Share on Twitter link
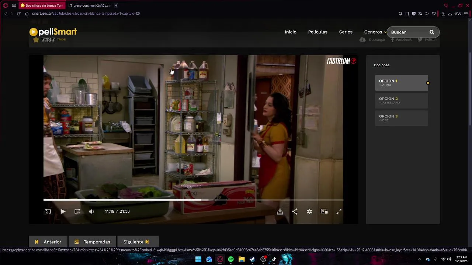The height and width of the screenshot is (265, 472). 427,39
